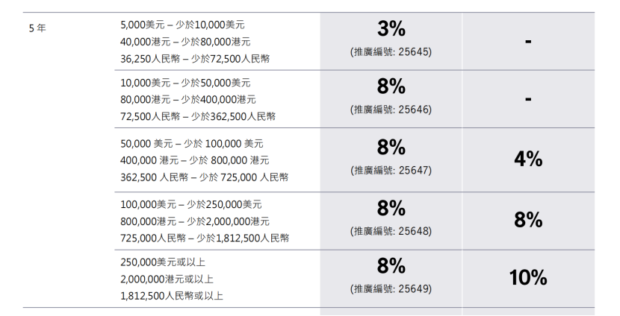
Task: Click the 8% above promotion code 25646
Action: coord(391,86)
